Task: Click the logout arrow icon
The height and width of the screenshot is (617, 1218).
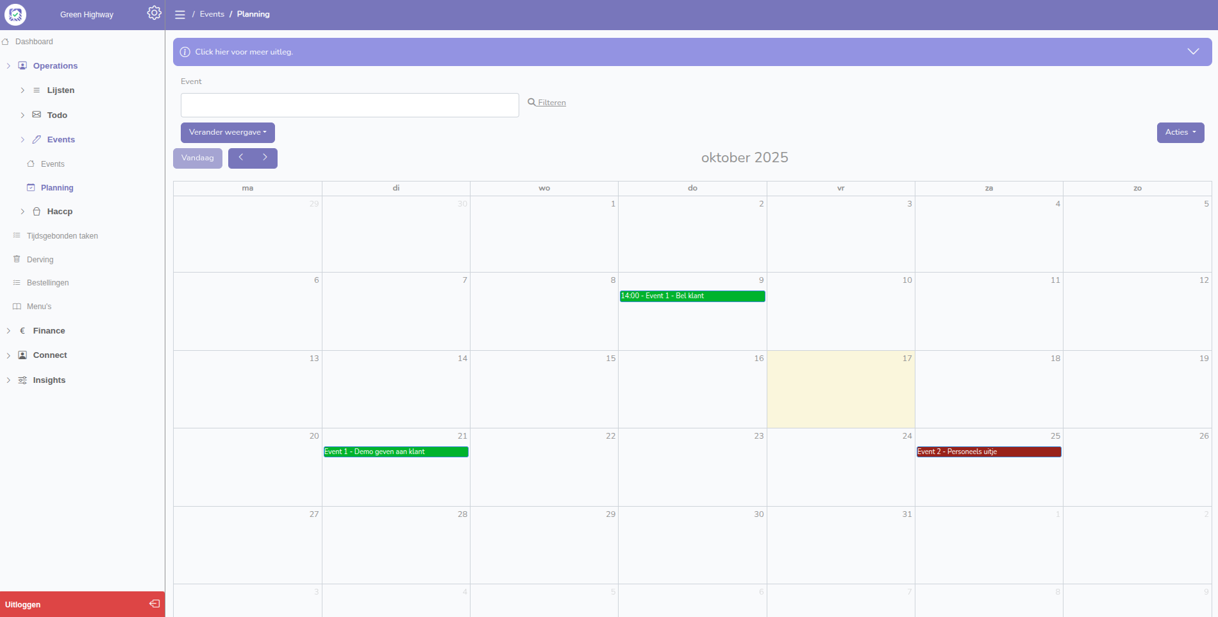Action: click(x=154, y=604)
